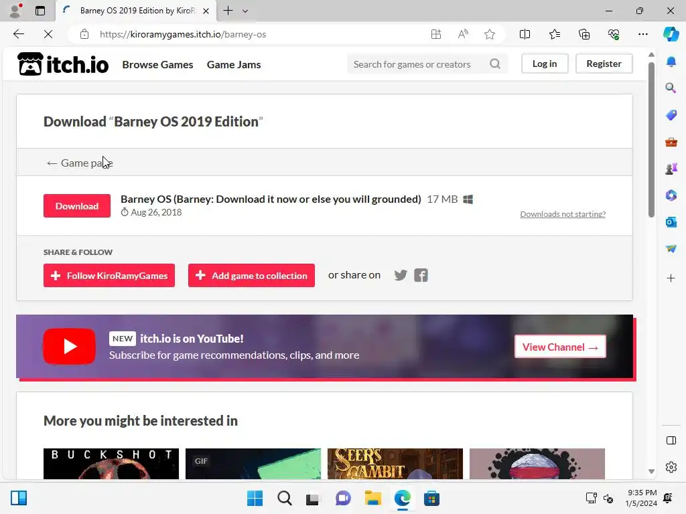
Task: Open sidebar Drop paper plane icon
Action: coord(671,249)
